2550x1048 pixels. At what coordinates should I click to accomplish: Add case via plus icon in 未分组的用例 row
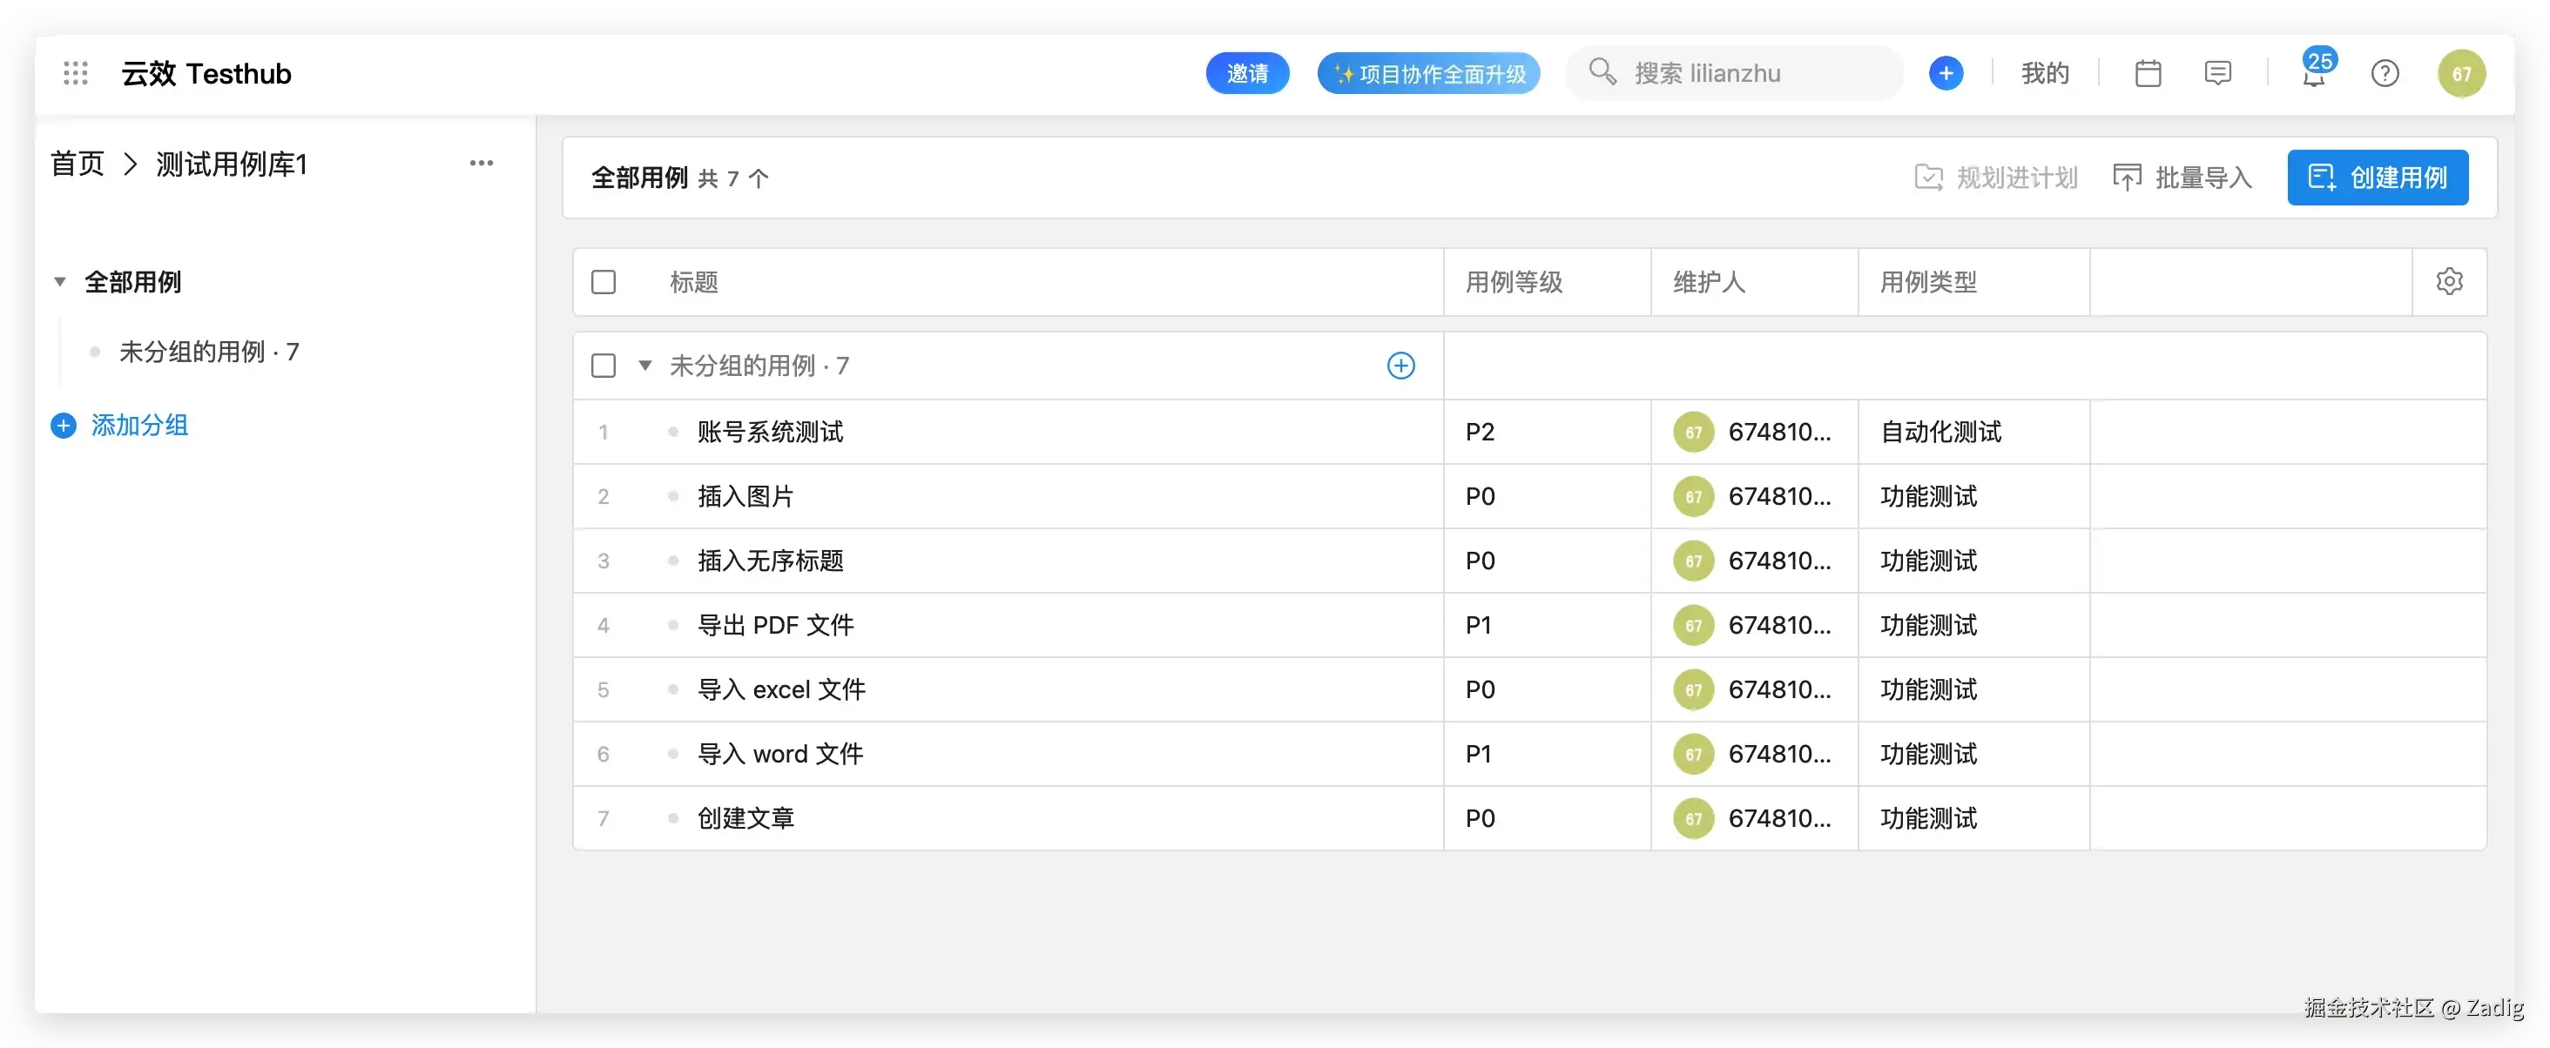tap(1400, 366)
